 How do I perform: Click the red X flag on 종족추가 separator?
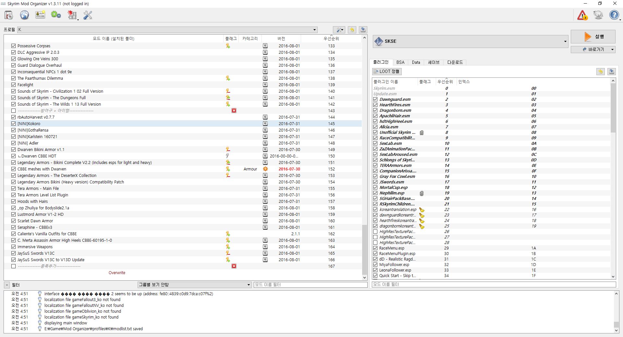coord(234,266)
